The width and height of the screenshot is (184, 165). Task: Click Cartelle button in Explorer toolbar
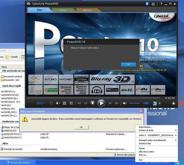[x=12, y=57]
